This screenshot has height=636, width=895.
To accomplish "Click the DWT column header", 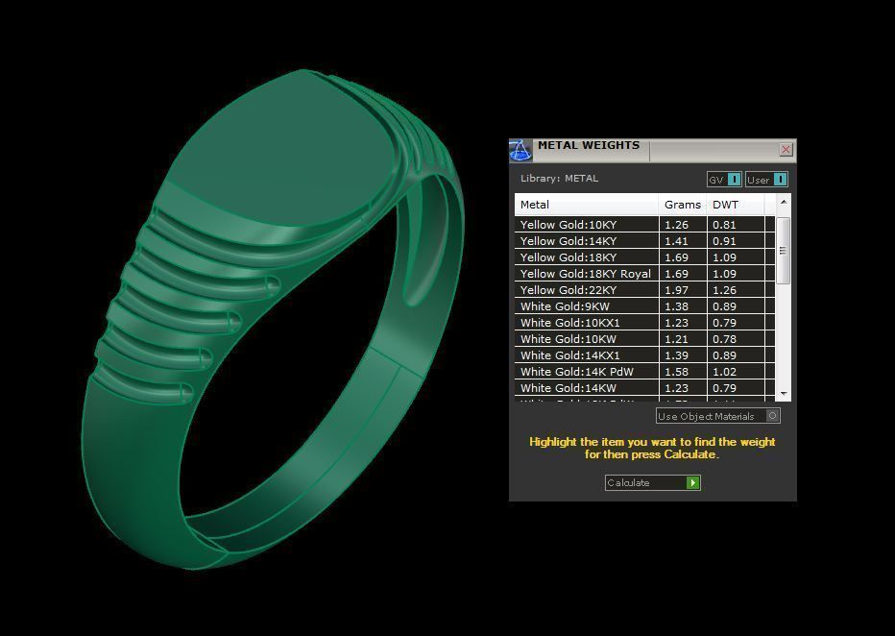I will [736, 205].
